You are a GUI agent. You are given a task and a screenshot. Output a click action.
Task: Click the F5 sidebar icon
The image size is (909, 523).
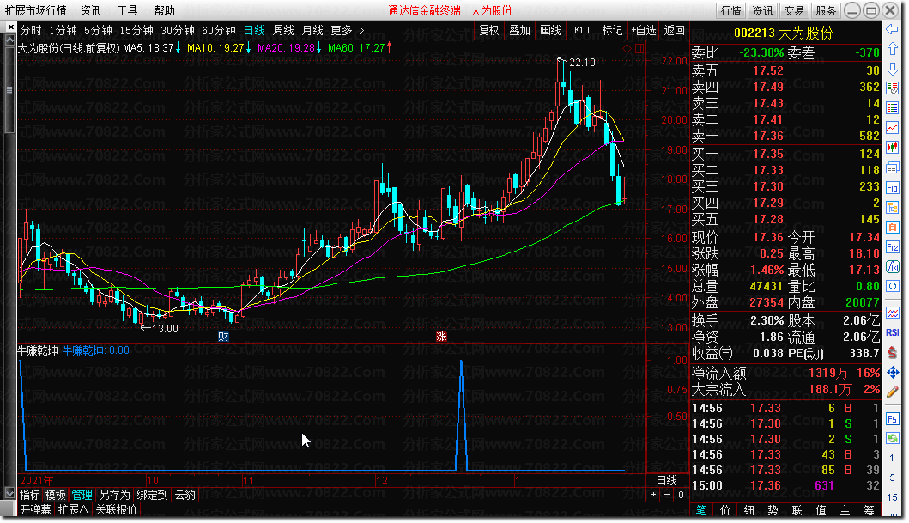click(x=892, y=418)
